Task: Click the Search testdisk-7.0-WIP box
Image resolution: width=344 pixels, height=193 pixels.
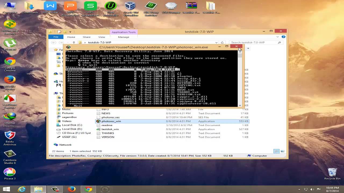Action: pyautogui.click(x=256, y=42)
